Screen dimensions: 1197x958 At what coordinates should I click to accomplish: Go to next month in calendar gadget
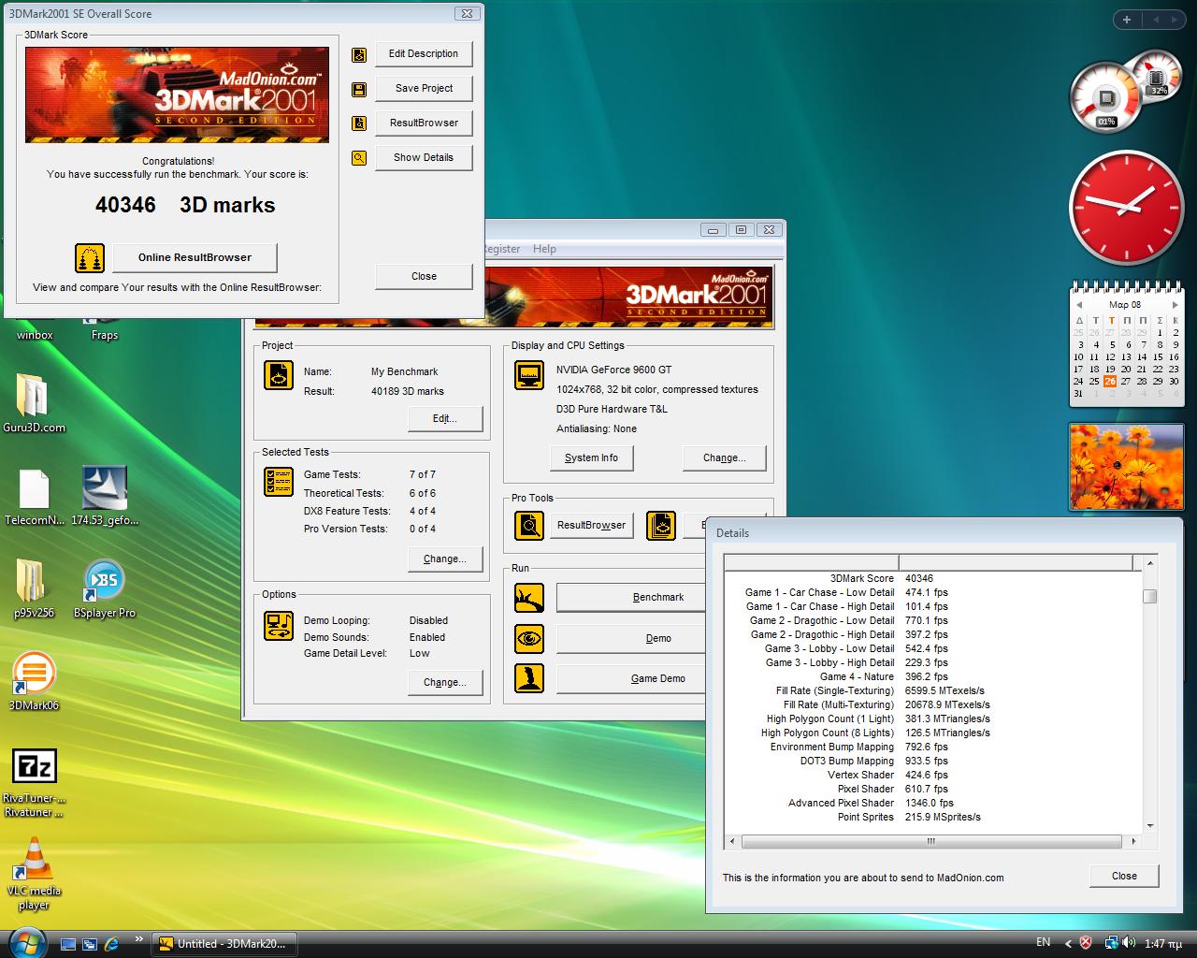[x=1175, y=305]
